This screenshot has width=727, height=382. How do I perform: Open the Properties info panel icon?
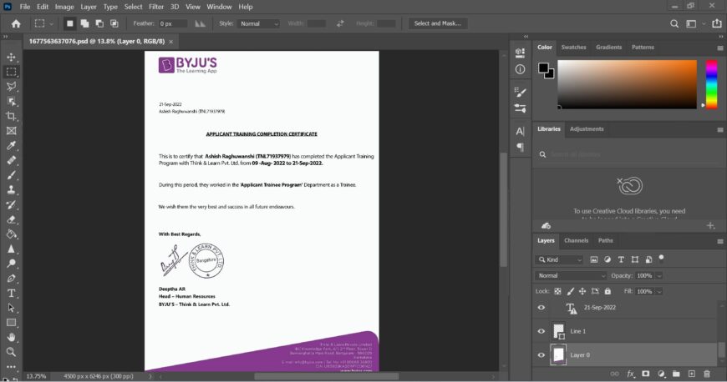[521, 69]
